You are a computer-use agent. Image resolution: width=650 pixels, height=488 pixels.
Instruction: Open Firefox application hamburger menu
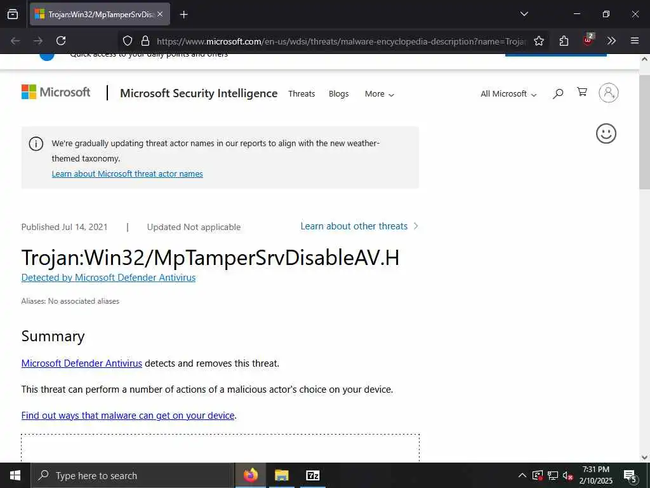[x=635, y=41]
